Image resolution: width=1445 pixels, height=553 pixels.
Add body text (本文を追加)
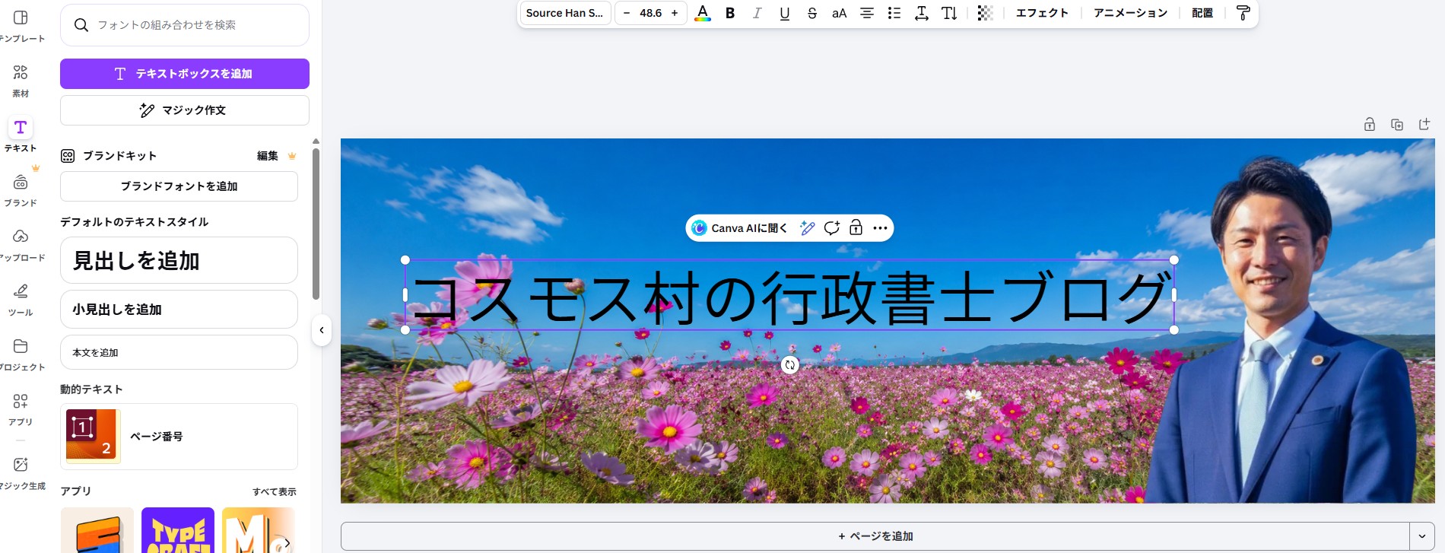[179, 352]
